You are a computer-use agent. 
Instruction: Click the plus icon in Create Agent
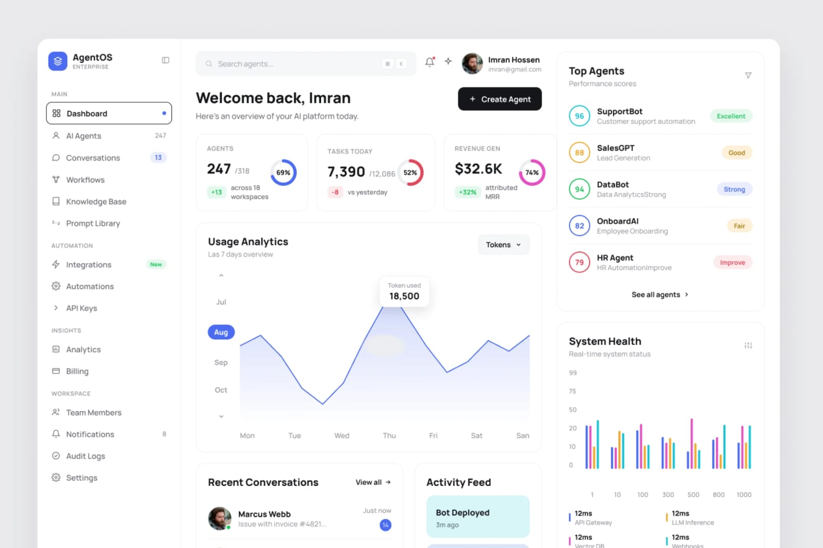pos(472,99)
